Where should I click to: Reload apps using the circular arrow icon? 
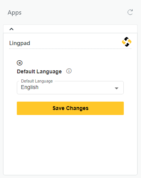click(x=130, y=12)
